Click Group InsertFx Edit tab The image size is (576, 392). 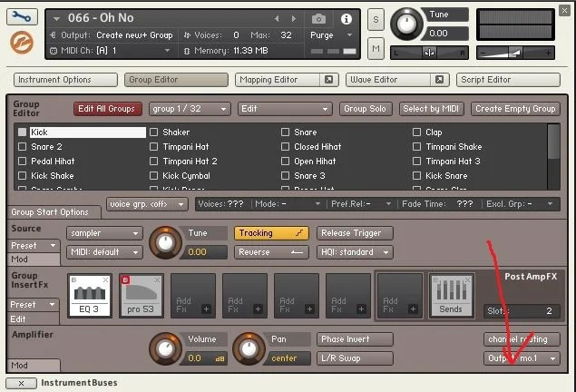point(33,318)
